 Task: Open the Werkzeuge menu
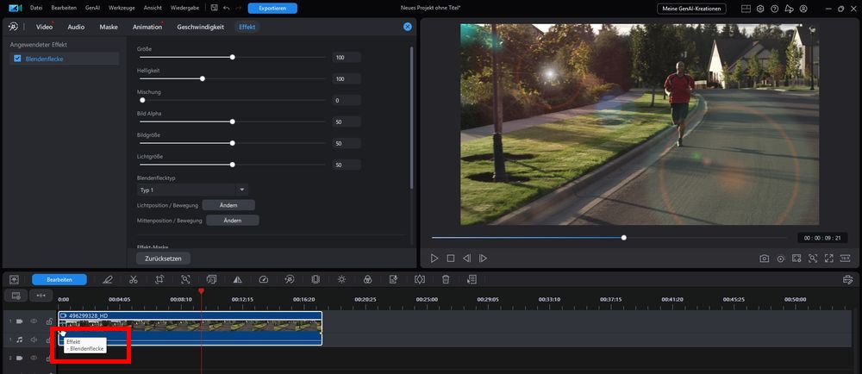point(122,9)
